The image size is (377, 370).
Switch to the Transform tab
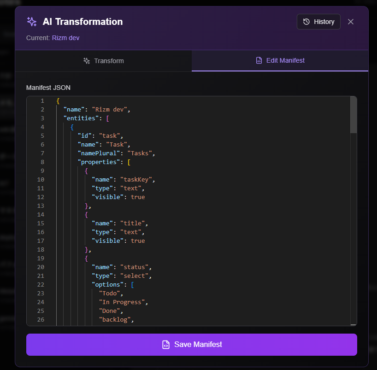coord(103,61)
